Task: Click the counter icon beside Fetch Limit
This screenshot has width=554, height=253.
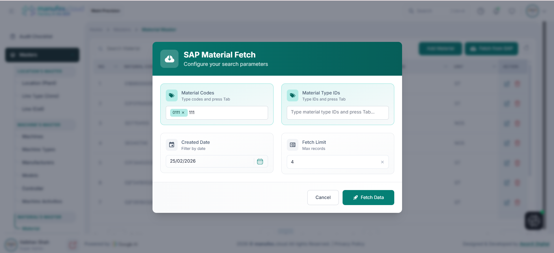Action: [293, 145]
